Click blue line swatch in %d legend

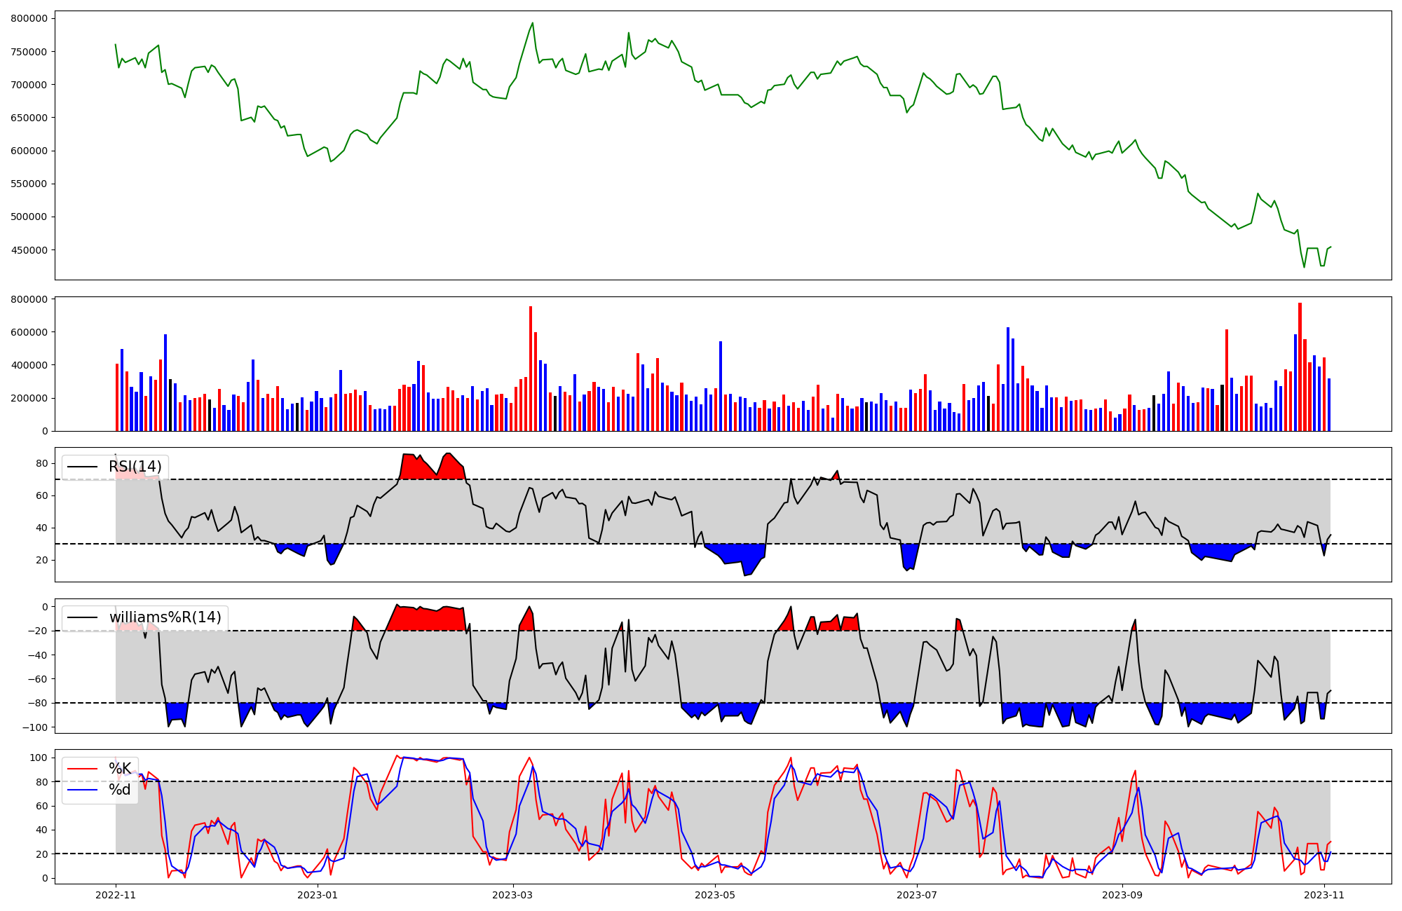(82, 790)
